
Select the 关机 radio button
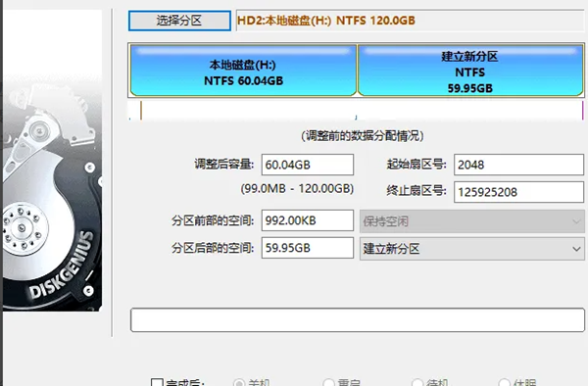click(239, 383)
